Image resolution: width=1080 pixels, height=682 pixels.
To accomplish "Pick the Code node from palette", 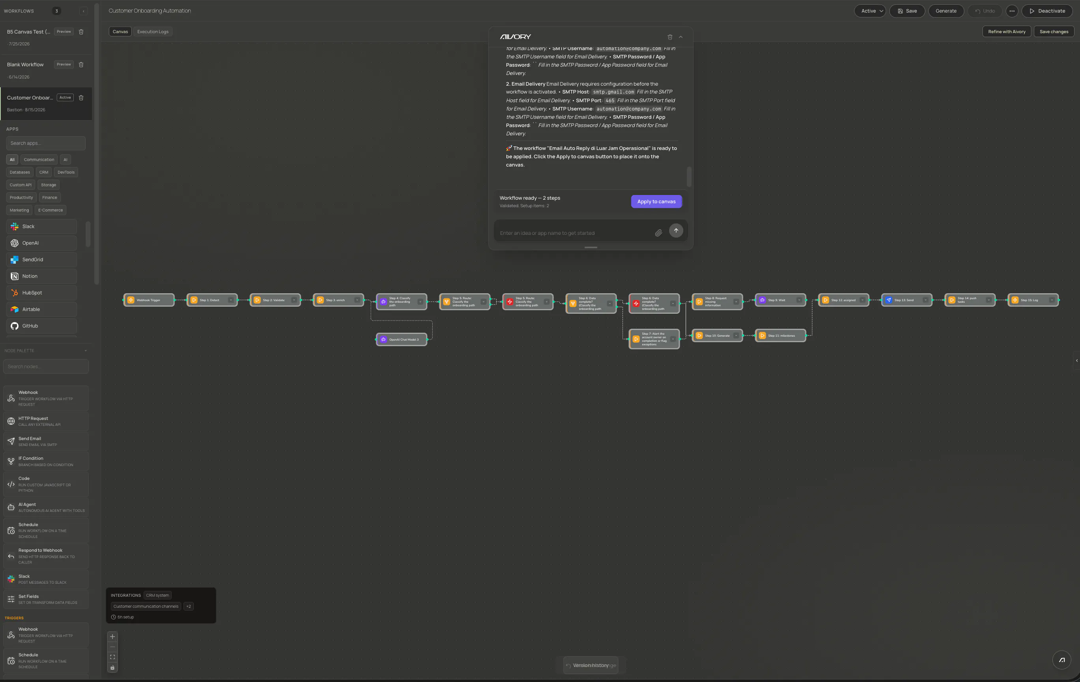I will click(46, 484).
